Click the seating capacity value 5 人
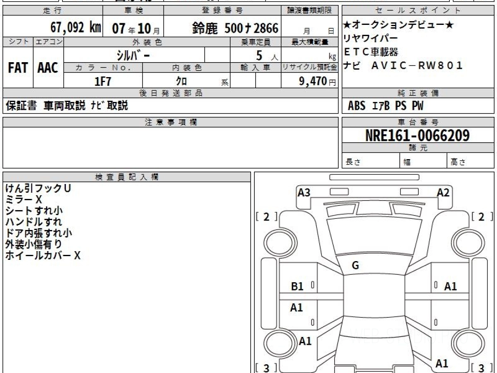Screen dimensions: 497x373 tap(267, 55)
